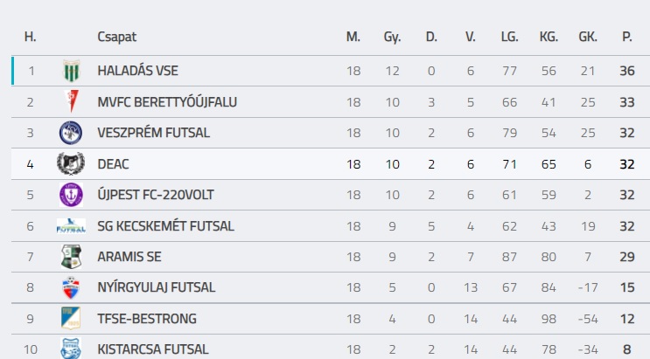
Task: Click the Nyírgyulaj Futsal team crest
Action: click(71, 287)
